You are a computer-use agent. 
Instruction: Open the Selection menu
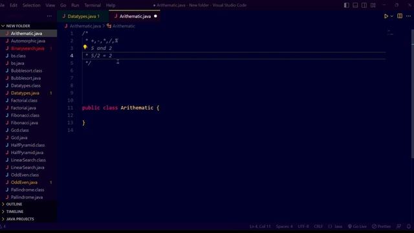click(32, 5)
